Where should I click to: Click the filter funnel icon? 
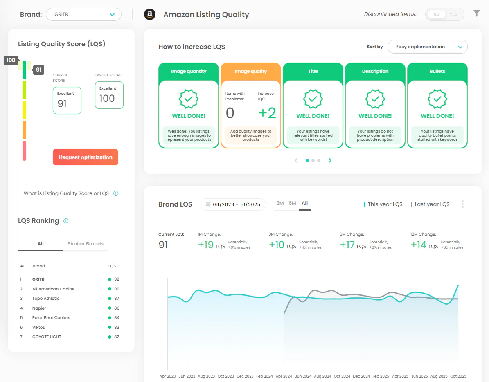pos(476,14)
